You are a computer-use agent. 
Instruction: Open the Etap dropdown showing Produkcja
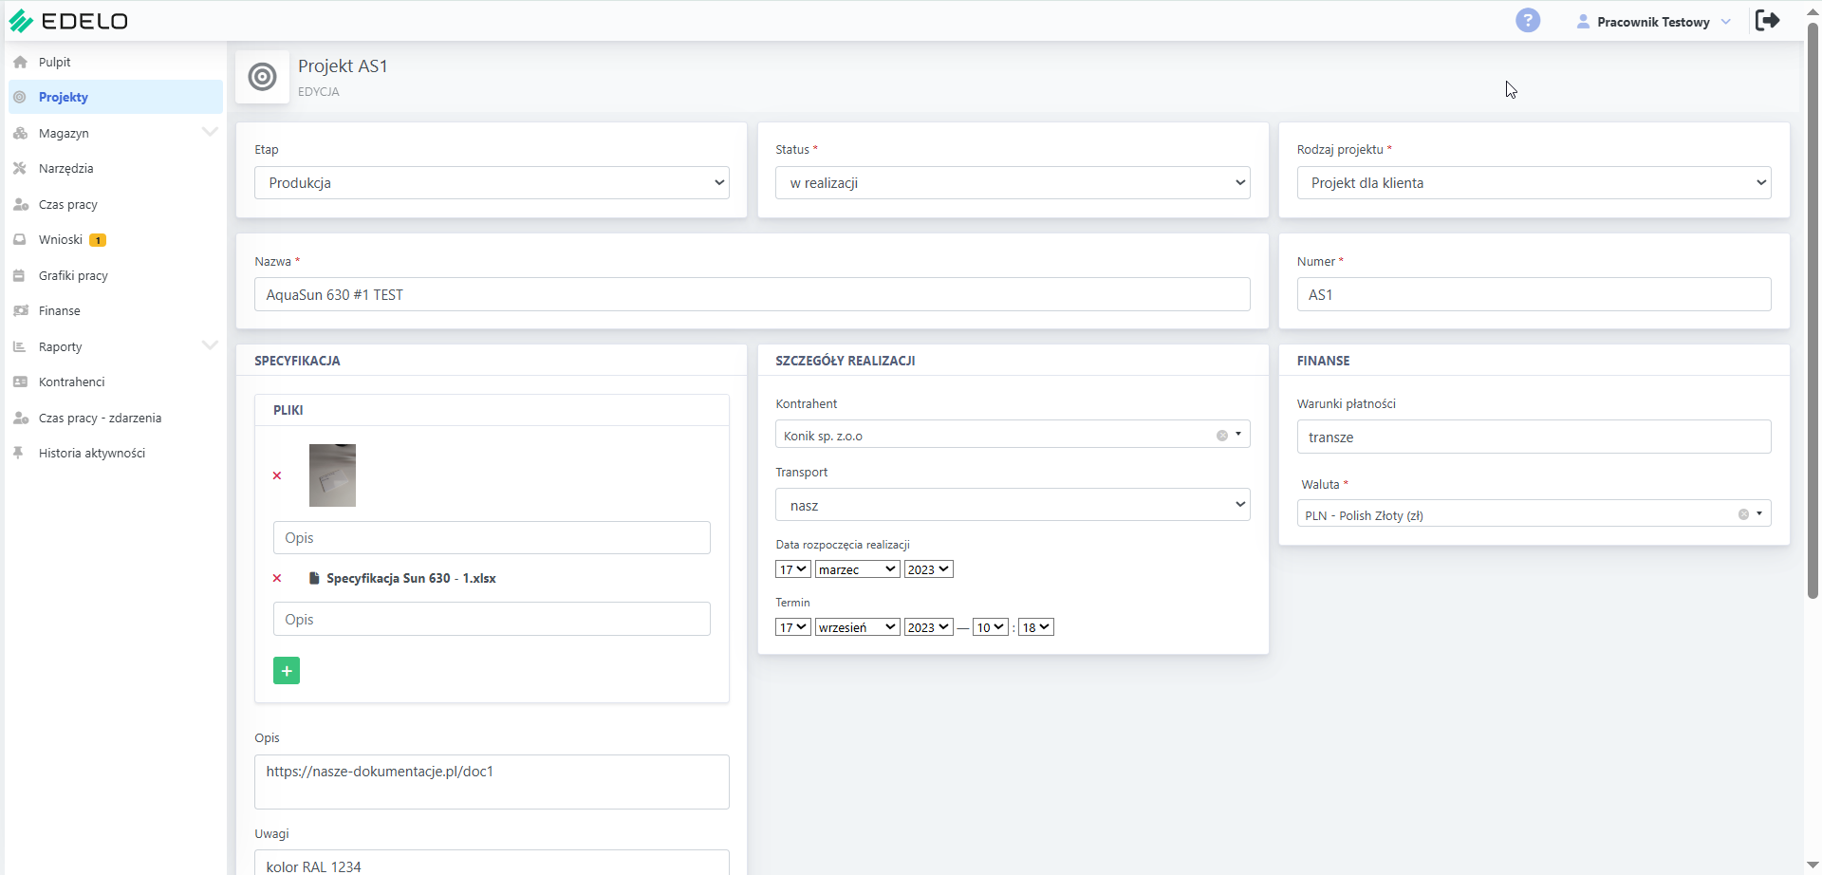click(x=492, y=183)
